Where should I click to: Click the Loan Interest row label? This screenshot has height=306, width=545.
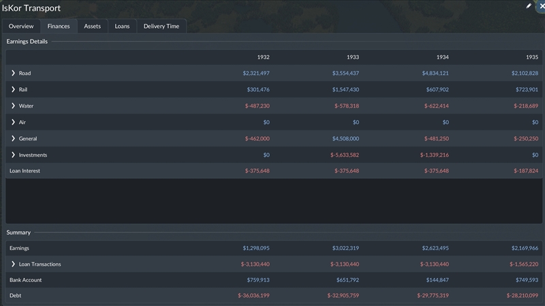coord(25,171)
